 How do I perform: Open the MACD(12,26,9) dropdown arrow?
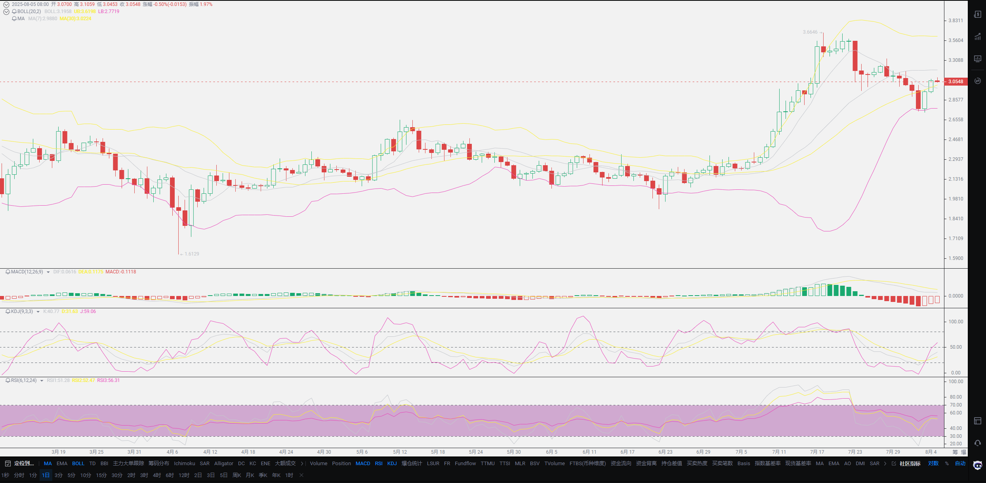pyautogui.click(x=48, y=272)
